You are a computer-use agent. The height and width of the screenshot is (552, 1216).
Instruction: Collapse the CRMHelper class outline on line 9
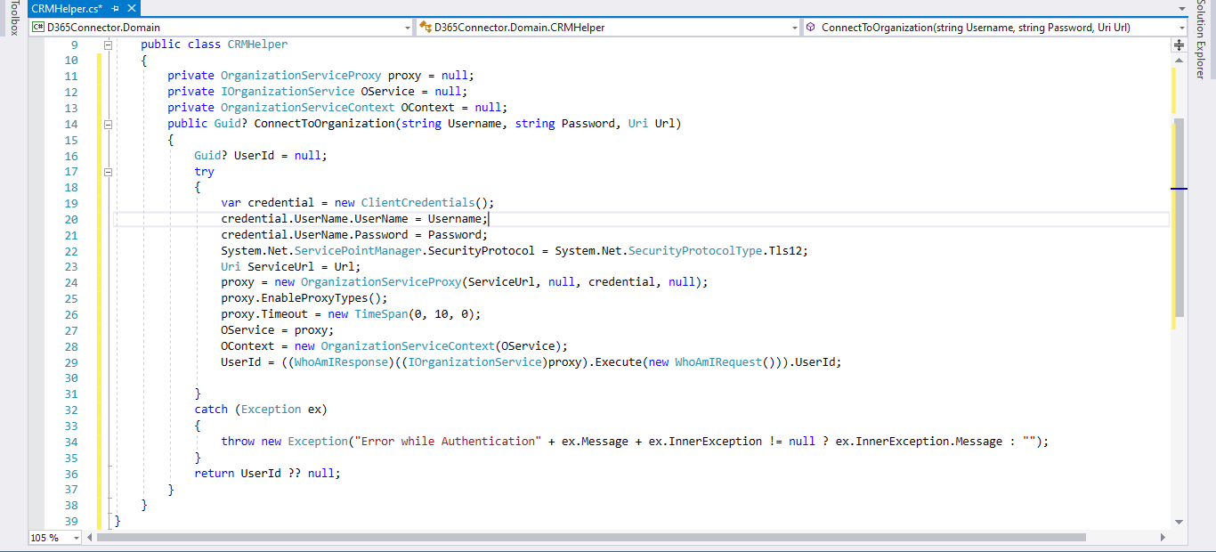[x=108, y=44]
